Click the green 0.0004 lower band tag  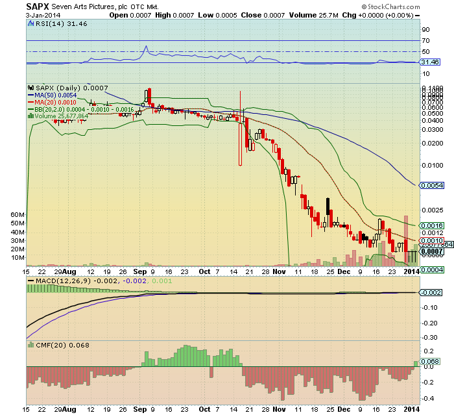click(432, 270)
